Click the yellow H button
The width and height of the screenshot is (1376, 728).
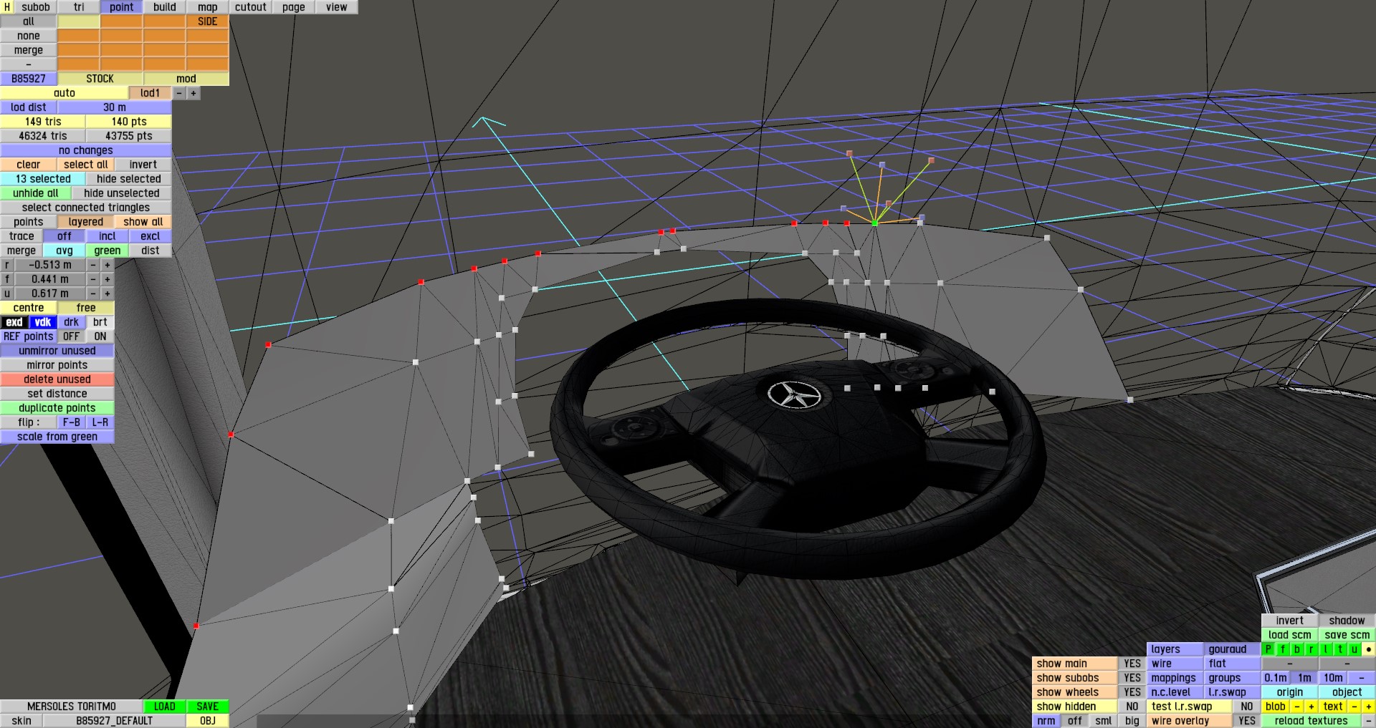[x=7, y=7]
